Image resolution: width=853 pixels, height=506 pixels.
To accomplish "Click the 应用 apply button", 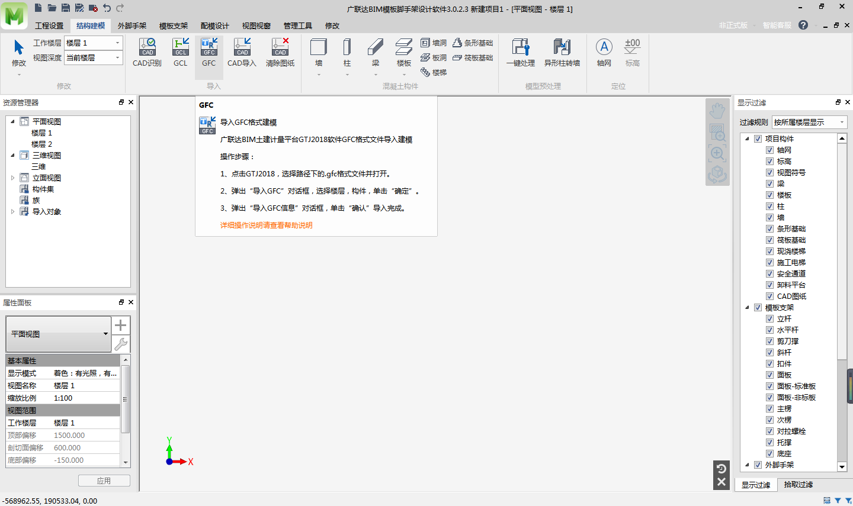I will click(104, 481).
